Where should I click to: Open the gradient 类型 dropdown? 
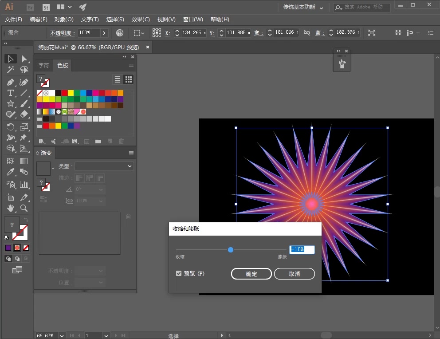pos(104,166)
